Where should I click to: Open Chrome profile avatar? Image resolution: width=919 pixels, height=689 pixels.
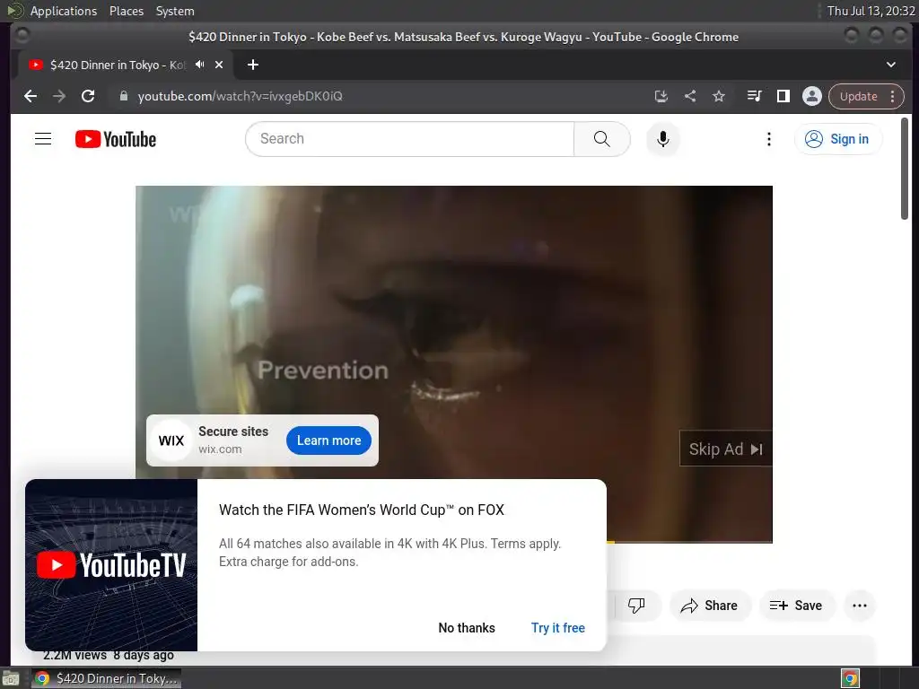[x=811, y=96]
